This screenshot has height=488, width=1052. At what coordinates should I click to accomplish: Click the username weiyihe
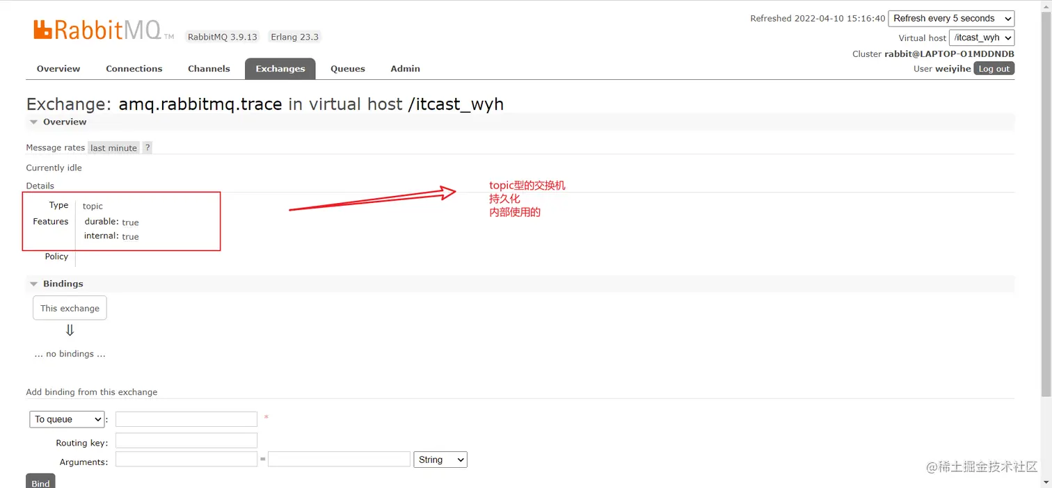[x=953, y=69]
